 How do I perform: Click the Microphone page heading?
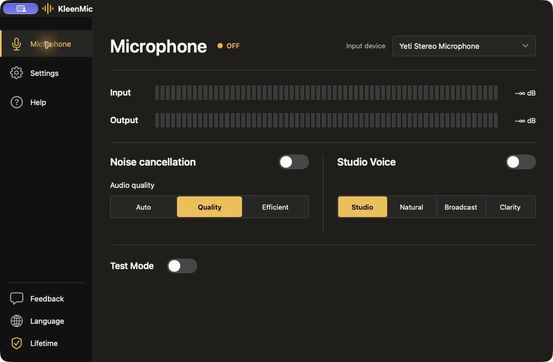158,47
